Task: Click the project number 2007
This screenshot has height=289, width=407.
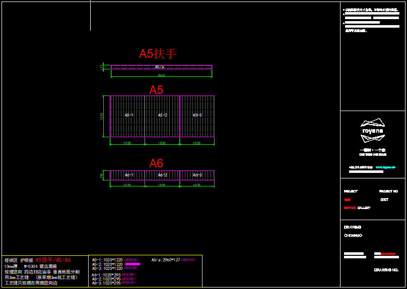Action: tap(384, 200)
